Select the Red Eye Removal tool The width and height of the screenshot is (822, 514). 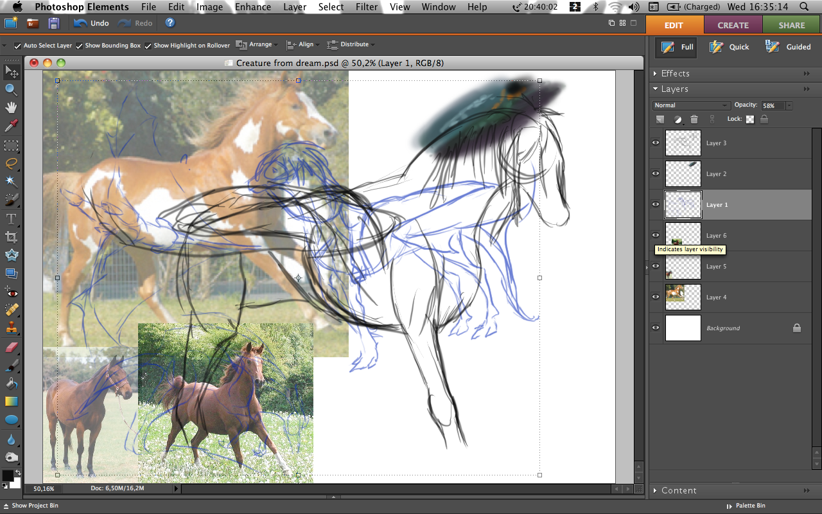(x=11, y=292)
